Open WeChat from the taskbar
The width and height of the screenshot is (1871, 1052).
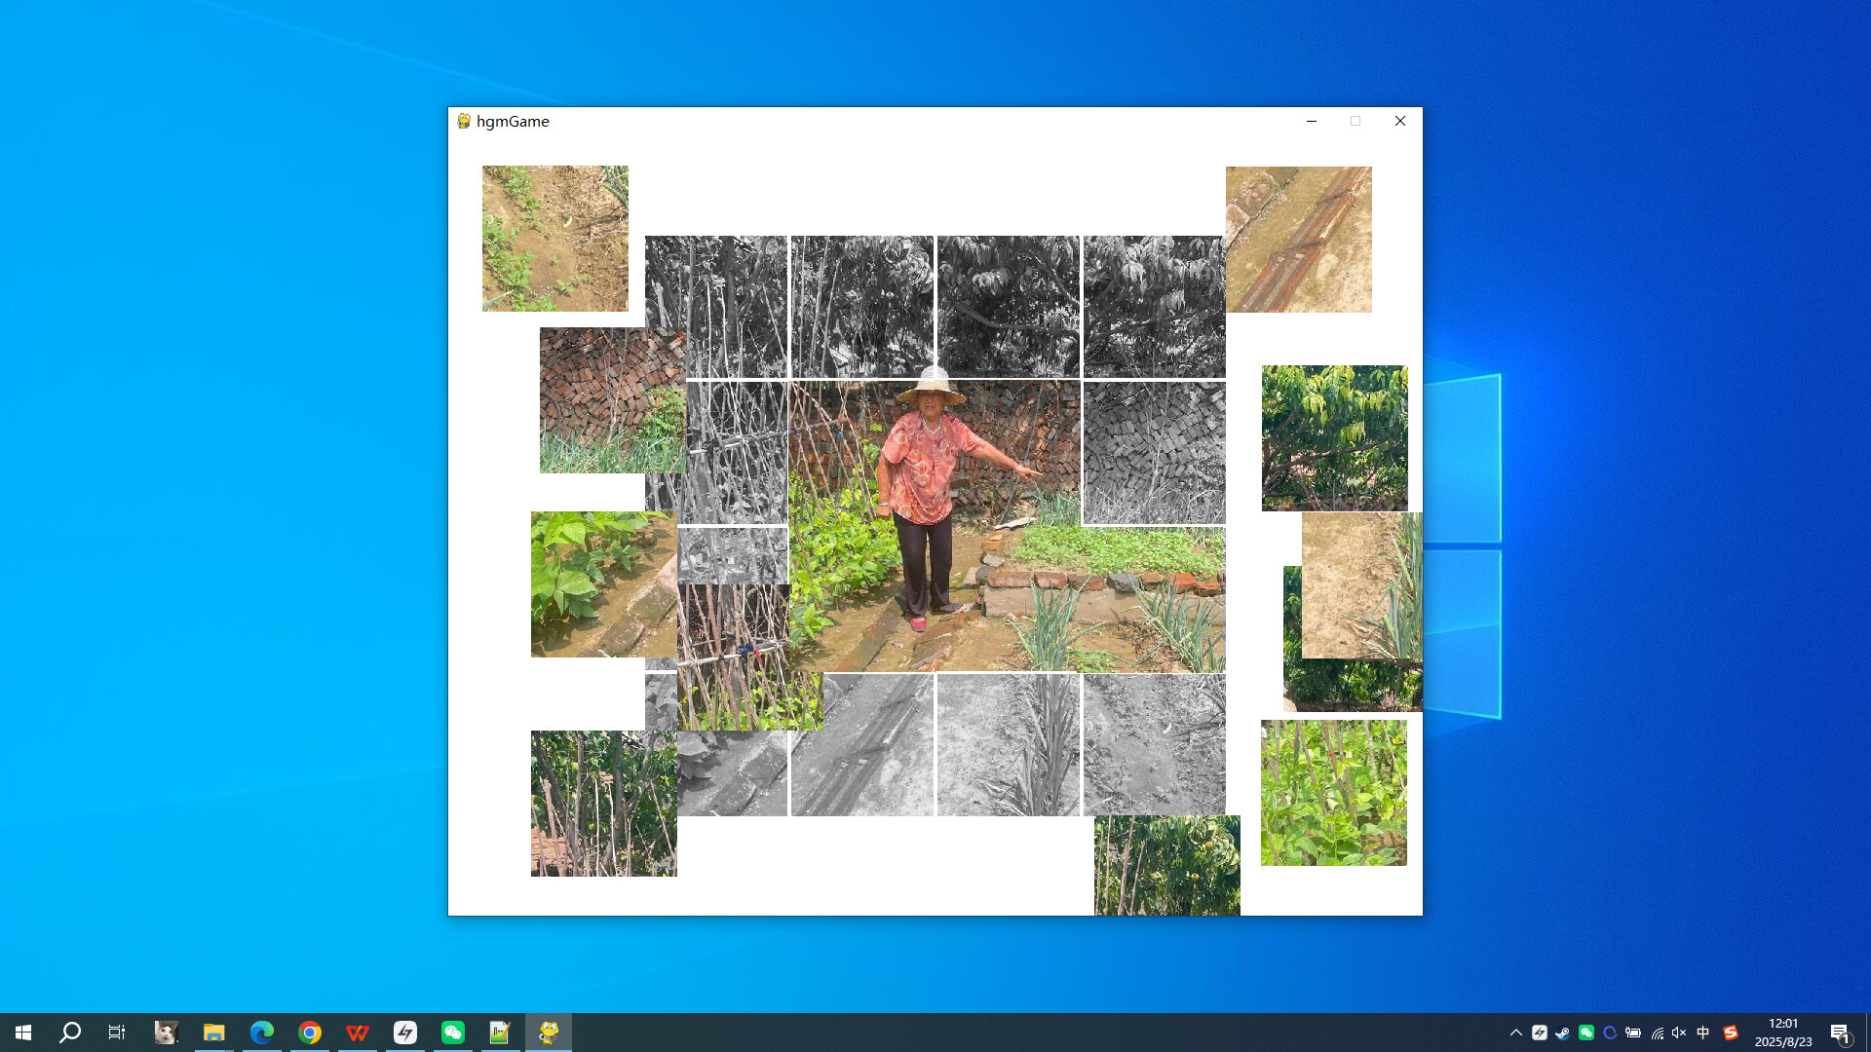pos(453,1033)
